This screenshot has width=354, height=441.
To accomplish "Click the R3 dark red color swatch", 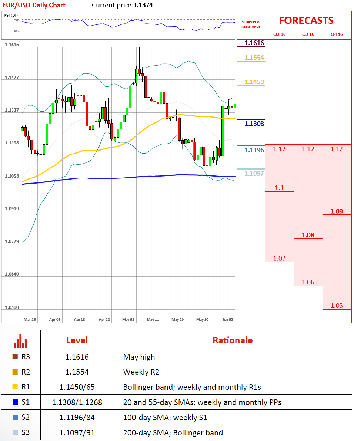I will click(15, 357).
